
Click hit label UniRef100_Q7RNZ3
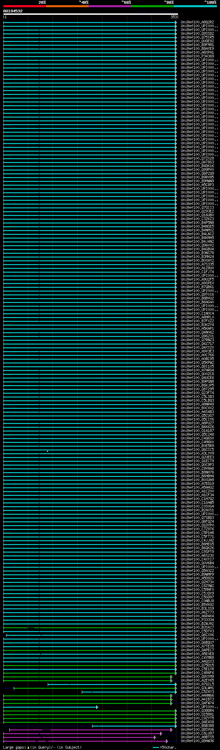[x=197, y=340]
